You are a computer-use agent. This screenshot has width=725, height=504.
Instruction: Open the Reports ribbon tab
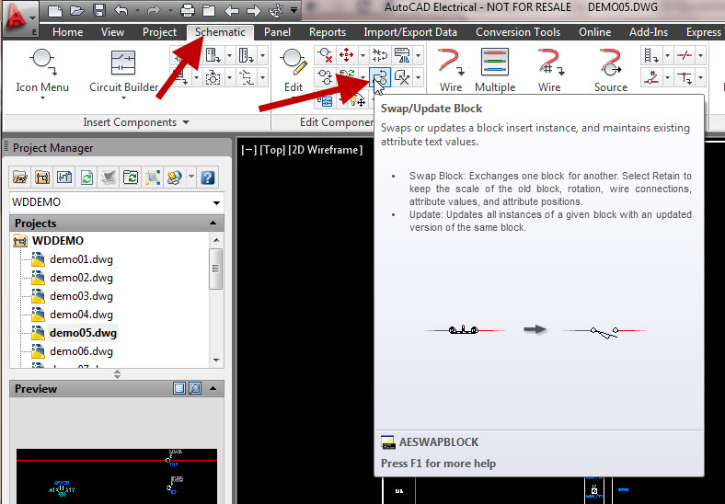click(x=328, y=32)
